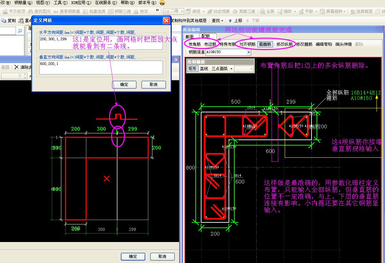Viewport: 385px width, 263px height.
Task: Open the BIM应用(I) menu
Action: 81,3
